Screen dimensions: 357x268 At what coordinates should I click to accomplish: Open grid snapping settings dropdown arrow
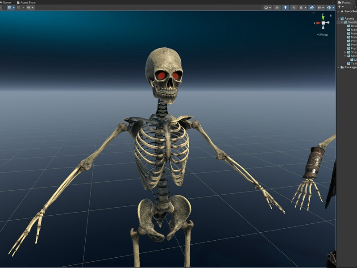click(23, 8)
